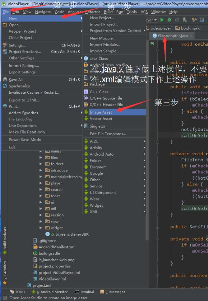The image size is (208, 301).
Task: Open the Project Structure toolbar icon
Action: click(202, 20)
